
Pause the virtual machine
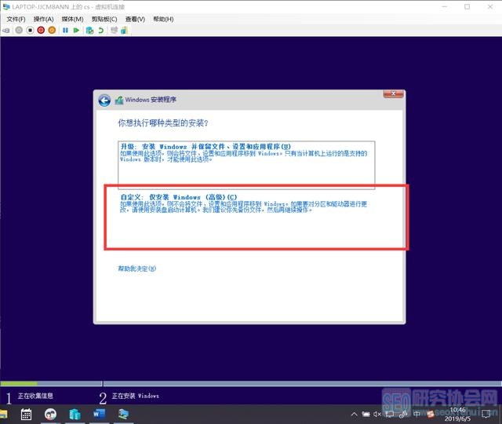click(65, 30)
